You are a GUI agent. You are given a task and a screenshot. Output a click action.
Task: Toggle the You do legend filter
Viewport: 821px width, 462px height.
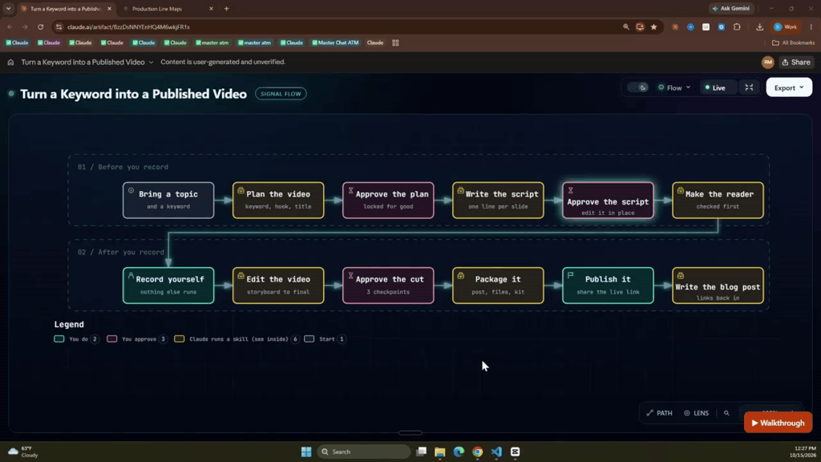[x=76, y=339]
